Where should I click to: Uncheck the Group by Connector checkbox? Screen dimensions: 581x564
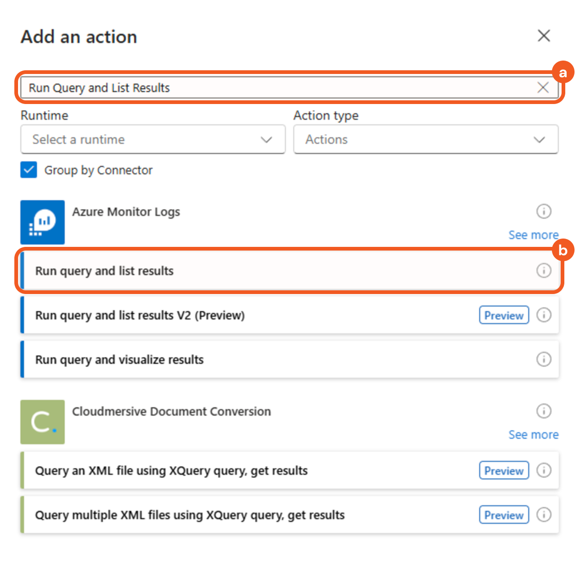(29, 170)
